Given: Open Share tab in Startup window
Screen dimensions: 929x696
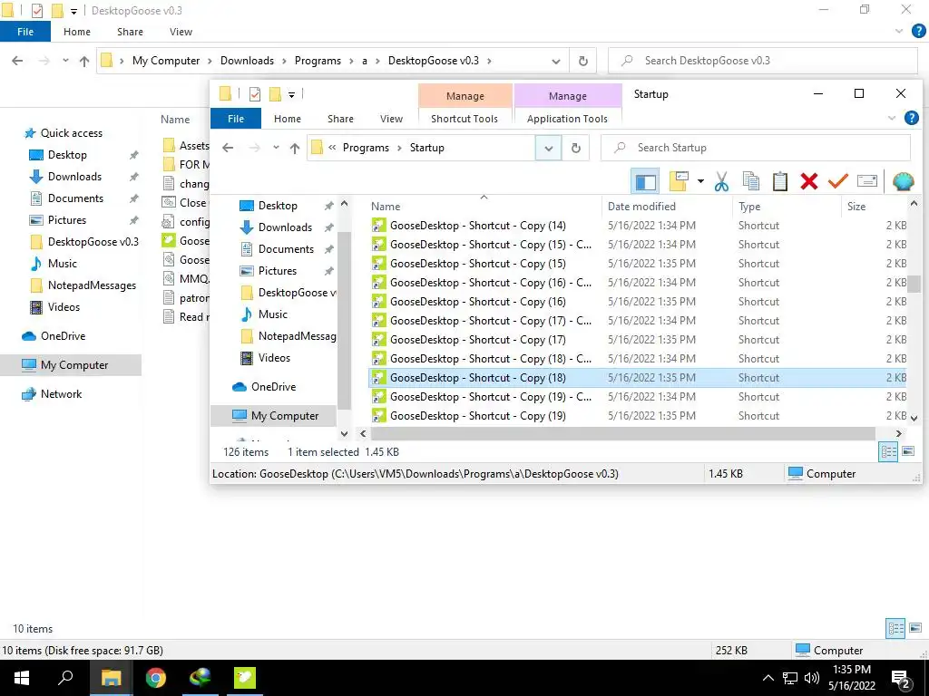Looking at the screenshot, I should tap(341, 119).
